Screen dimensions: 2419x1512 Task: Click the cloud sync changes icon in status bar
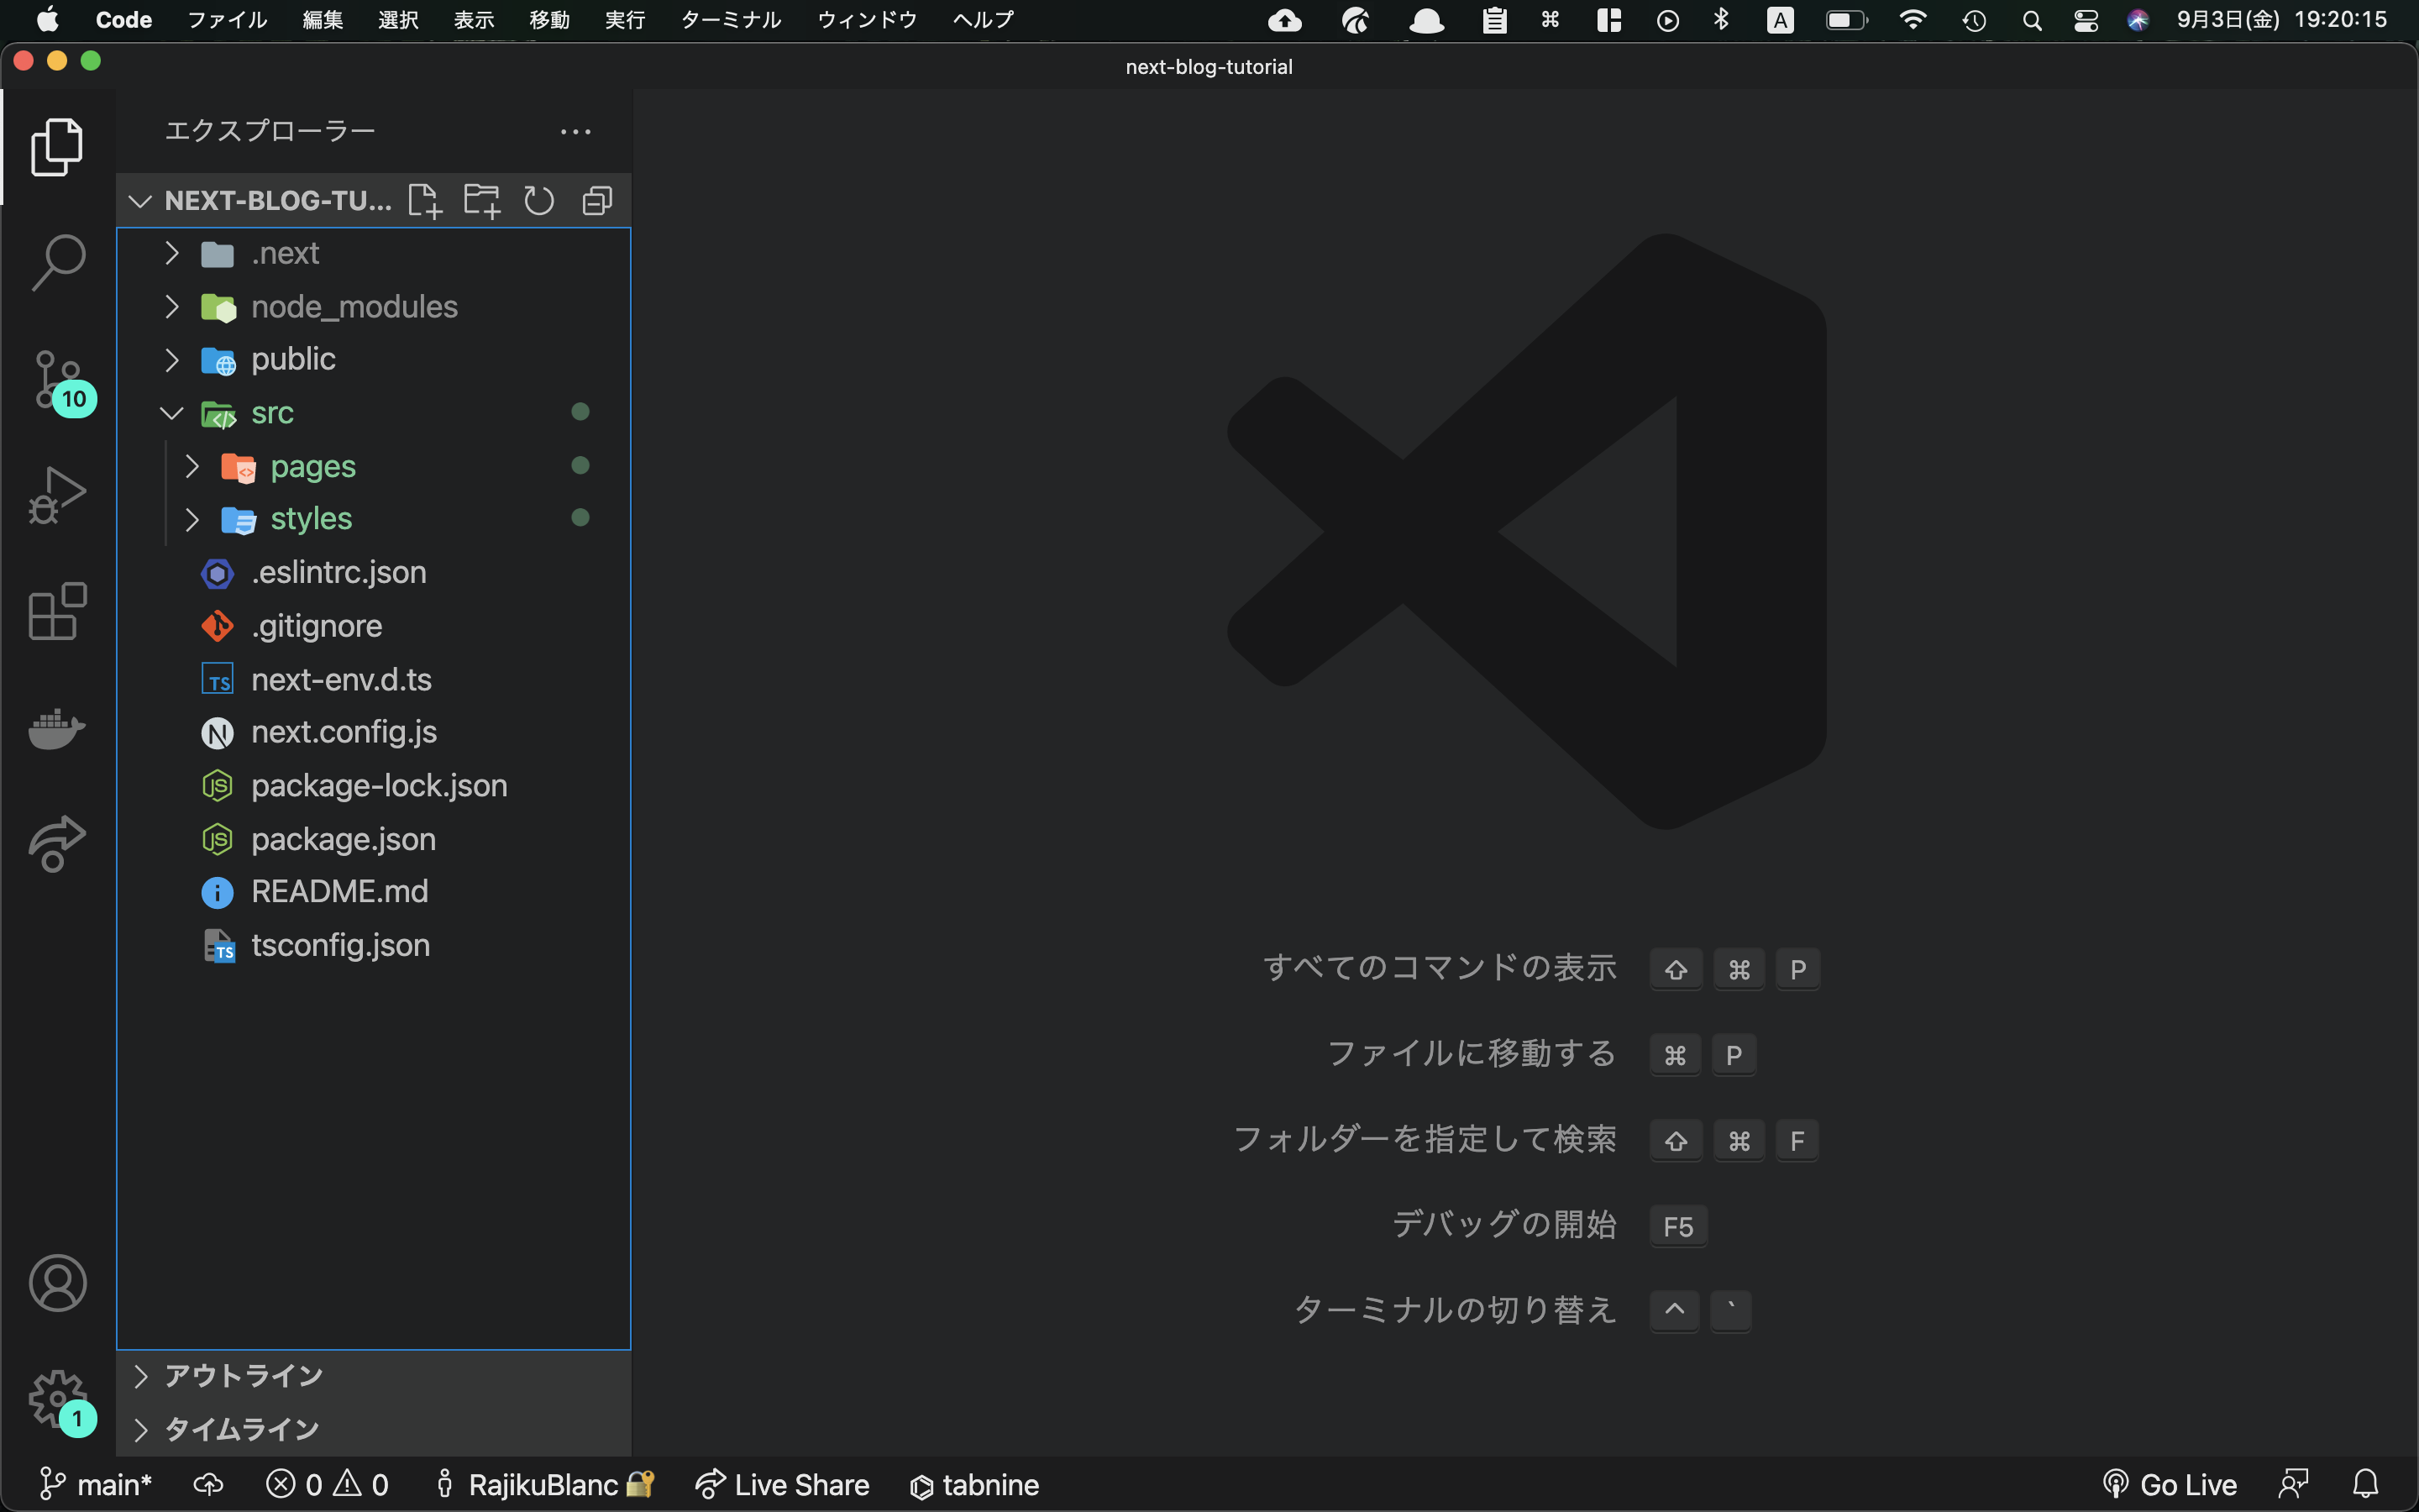click(x=208, y=1485)
